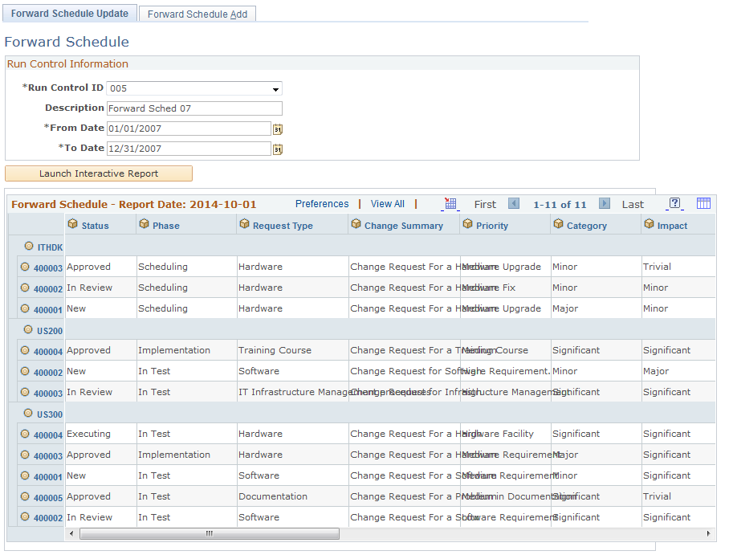Select the Executing status cell

click(x=101, y=434)
